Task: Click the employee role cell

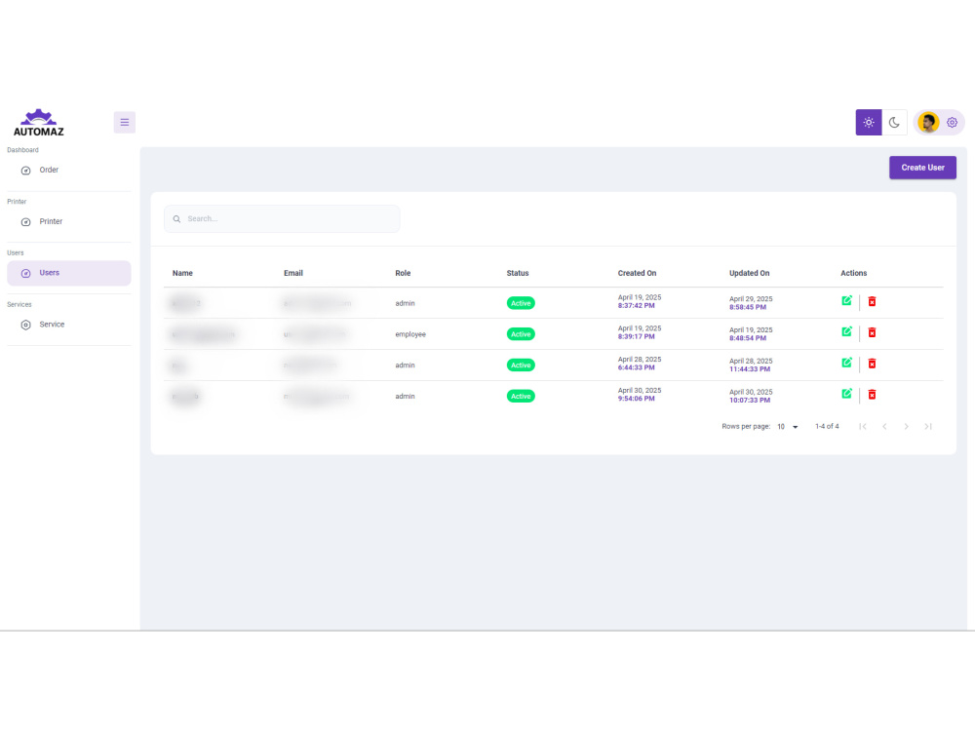Action: coord(410,334)
